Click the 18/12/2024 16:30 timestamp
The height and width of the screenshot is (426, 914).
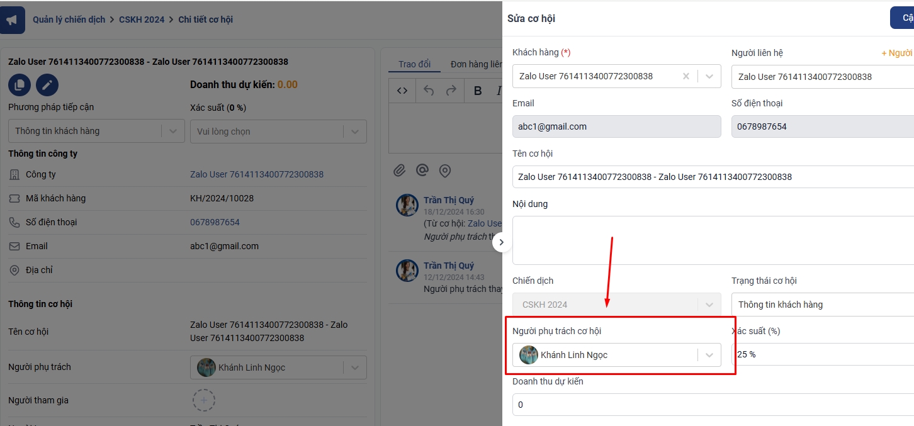click(x=454, y=212)
